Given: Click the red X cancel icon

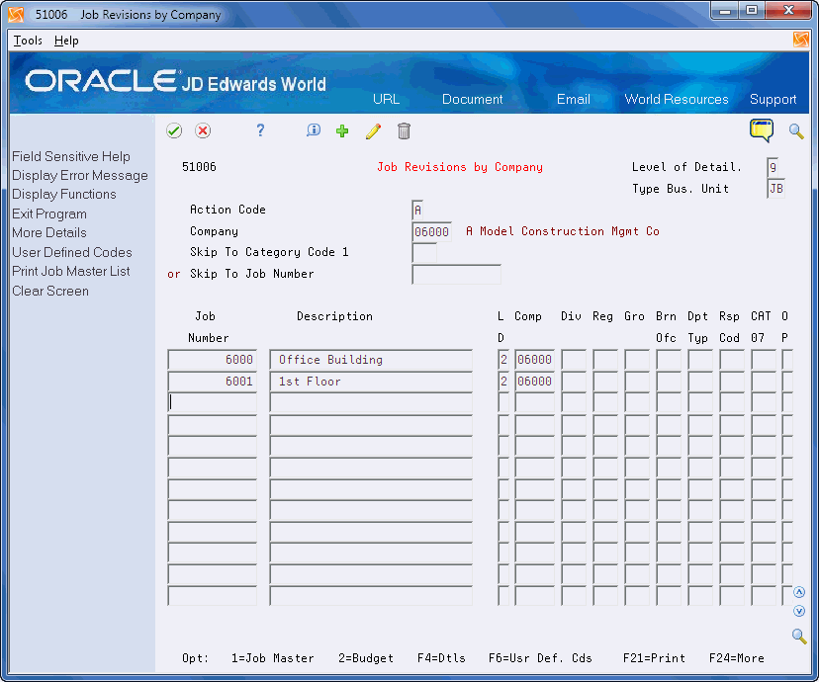Looking at the screenshot, I should [x=203, y=130].
